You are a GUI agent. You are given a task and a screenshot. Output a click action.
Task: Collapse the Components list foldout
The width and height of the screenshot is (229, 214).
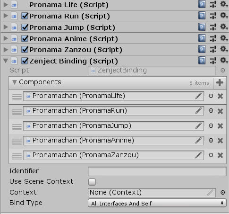(x=15, y=82)
